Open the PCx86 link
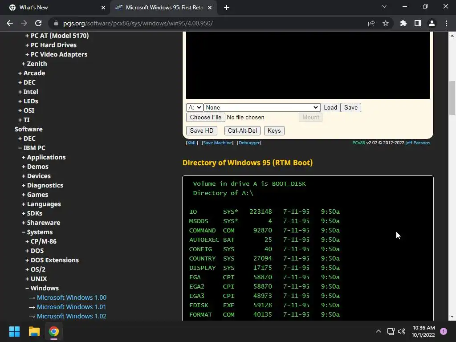Image resolution: width=456 pixels, height=342 pixels. pyautogui.click(x=358, y=143)
